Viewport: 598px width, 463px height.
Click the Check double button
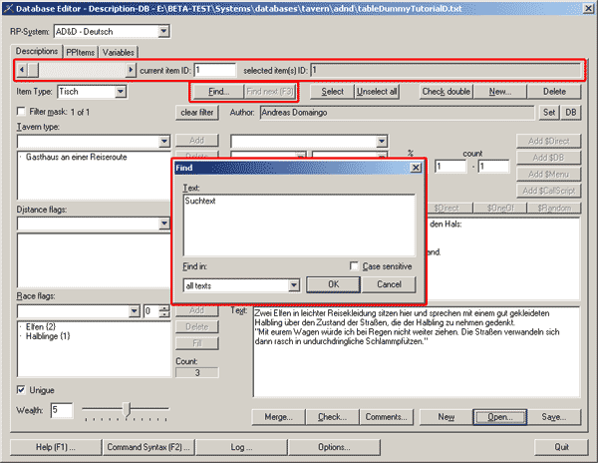click(446, 92)
